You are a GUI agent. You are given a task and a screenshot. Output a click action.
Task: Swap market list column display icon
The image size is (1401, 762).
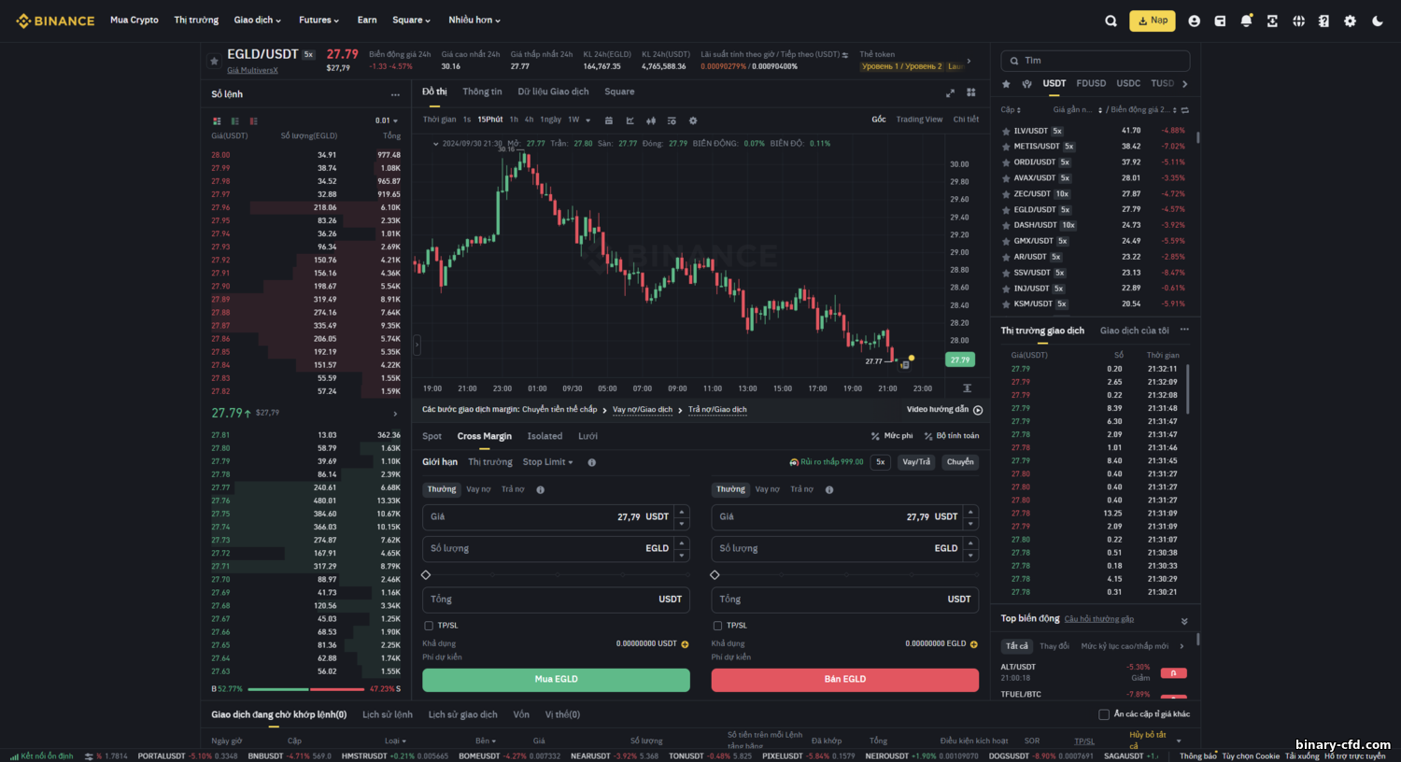pos(1185,110)
